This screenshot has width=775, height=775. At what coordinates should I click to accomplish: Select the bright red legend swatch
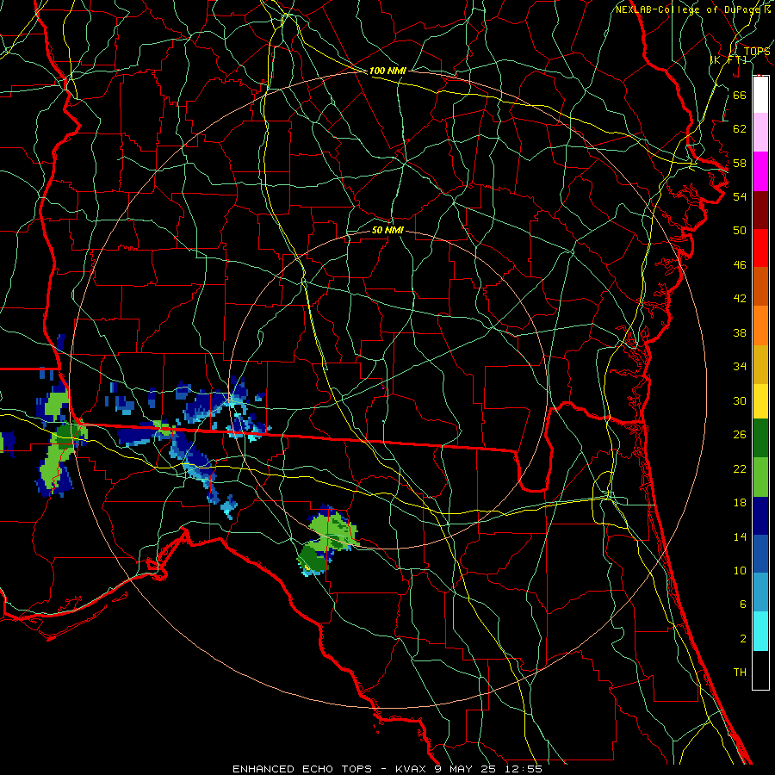pyautogui.click(x=760, y=248)
